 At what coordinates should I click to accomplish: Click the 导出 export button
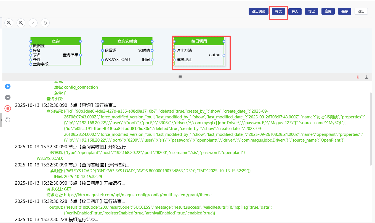point(312,11)
